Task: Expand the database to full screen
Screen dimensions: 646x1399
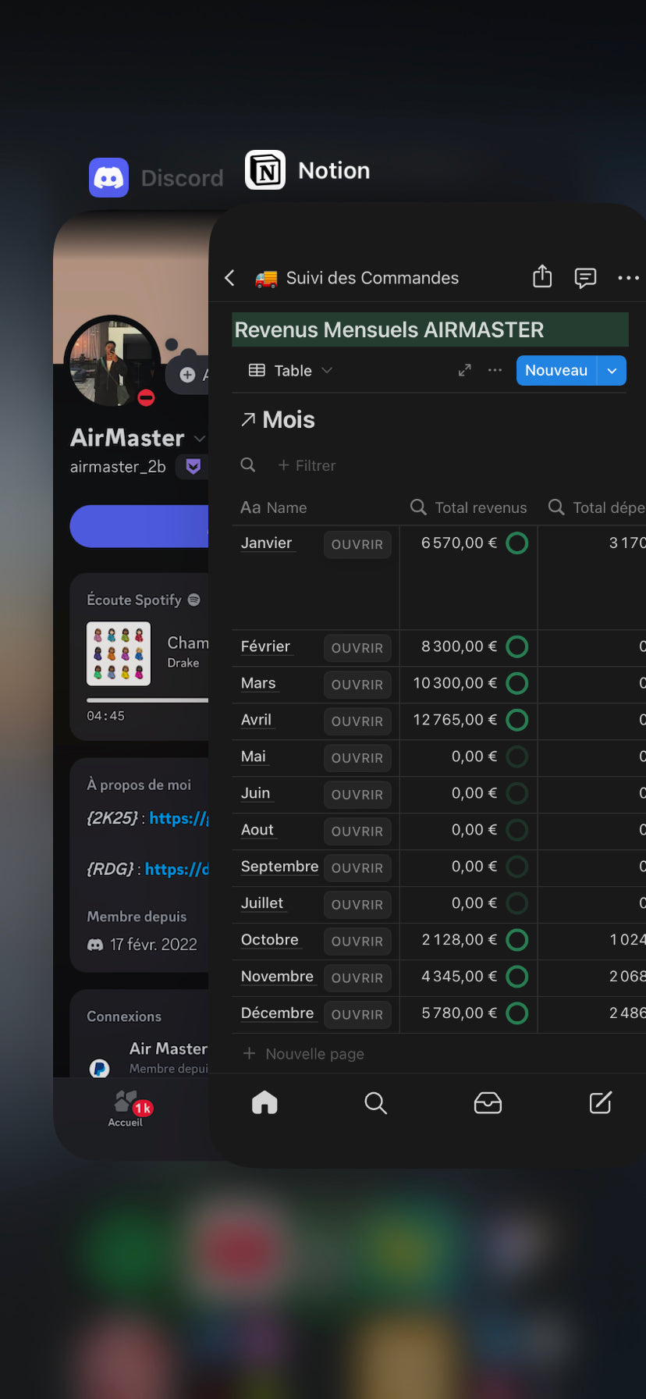Action: point(464,370)
